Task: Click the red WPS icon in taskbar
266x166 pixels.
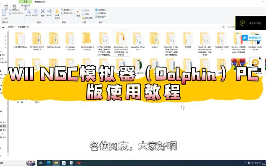Action: 79,163
